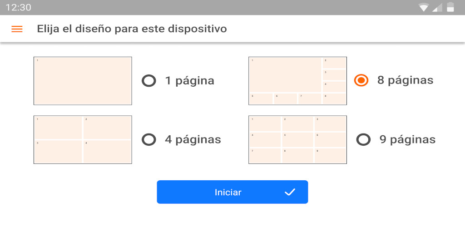Click the "4 páginas" text label

coord(193,139)
